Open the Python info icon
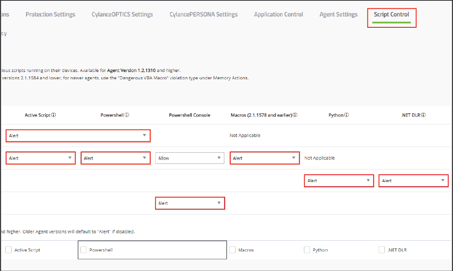453x271 pixels. click(346, 115)
